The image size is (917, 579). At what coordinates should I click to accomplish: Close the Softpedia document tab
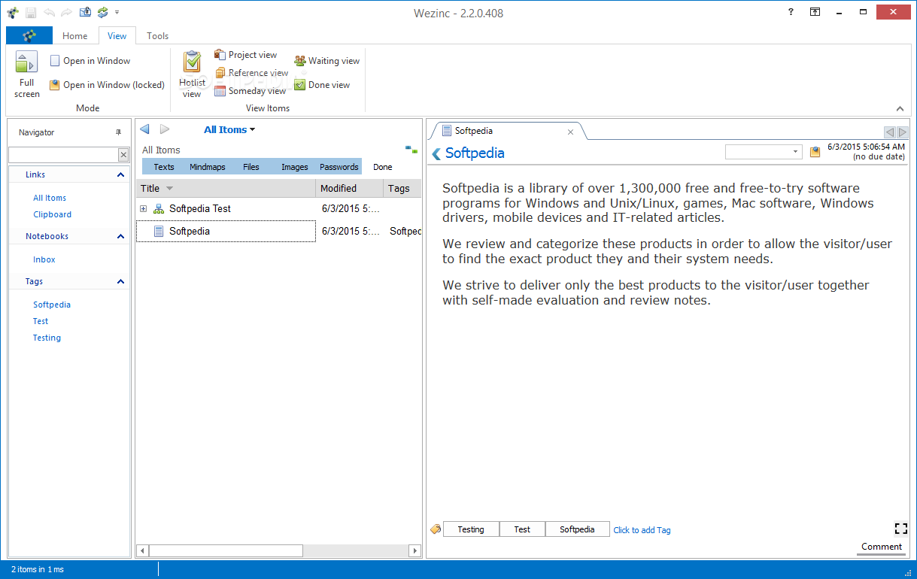tap(570, 132)
